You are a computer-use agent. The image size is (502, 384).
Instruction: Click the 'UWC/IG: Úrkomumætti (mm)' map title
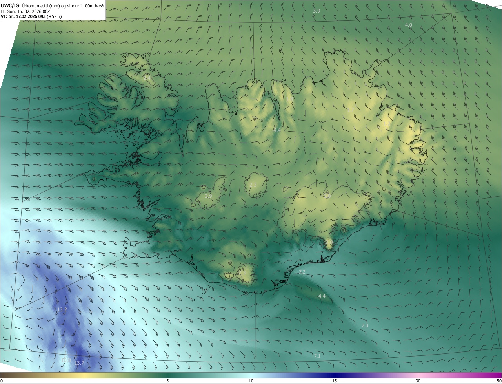point(52,5)
